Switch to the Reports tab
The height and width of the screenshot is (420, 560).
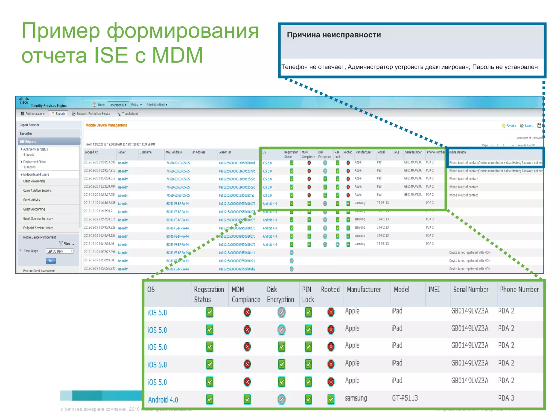(58, 114)
